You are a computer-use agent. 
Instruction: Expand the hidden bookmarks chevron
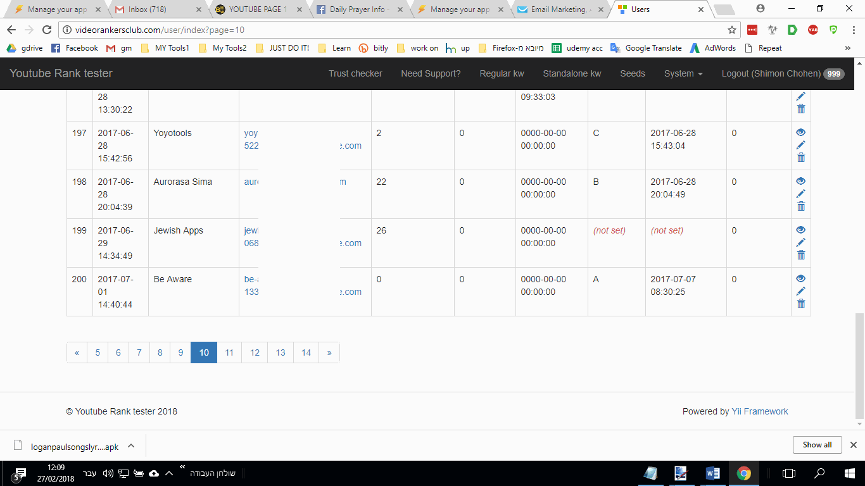coord(848,48)
